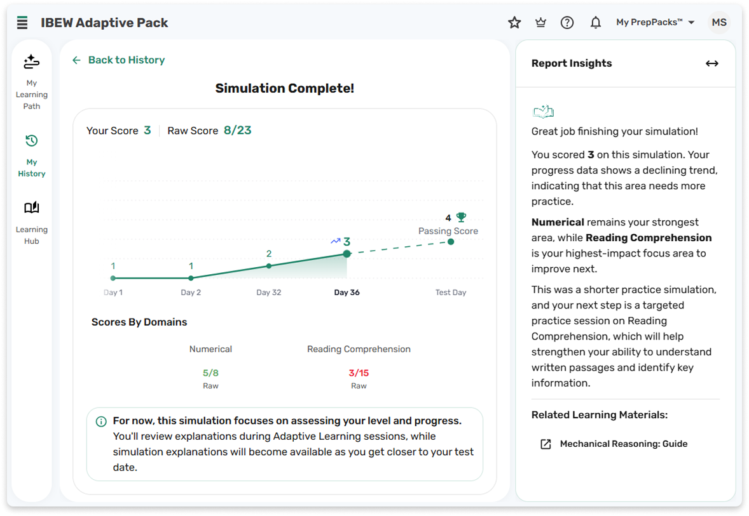This screenshot has width=749, height=516.
Task: Click the Test Day axis label
Action: 450,293
